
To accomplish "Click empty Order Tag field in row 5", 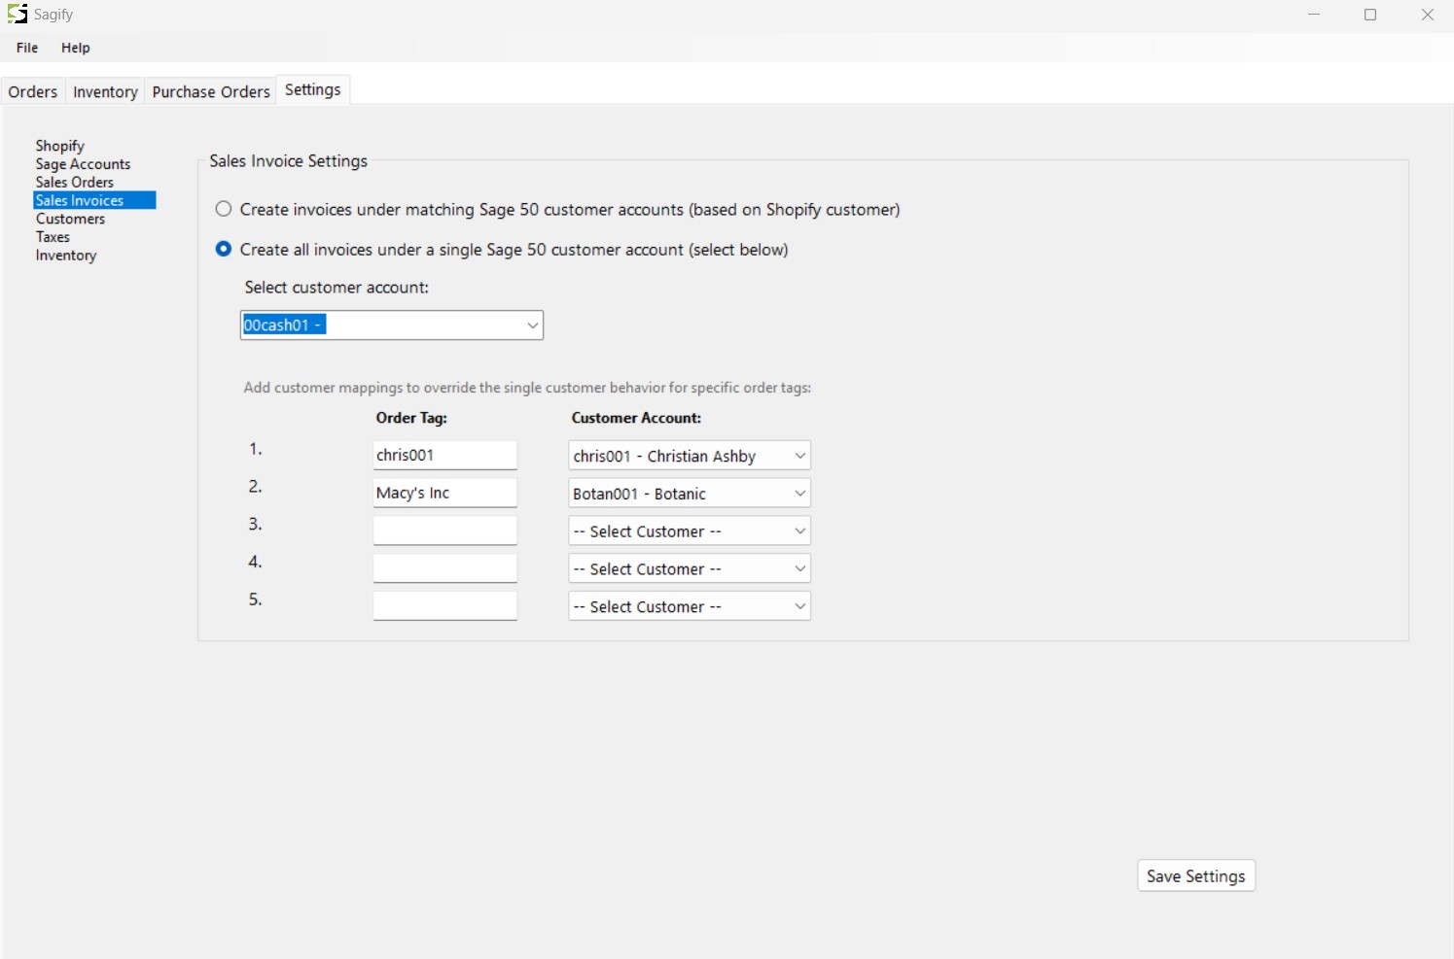I will point(444,605).
